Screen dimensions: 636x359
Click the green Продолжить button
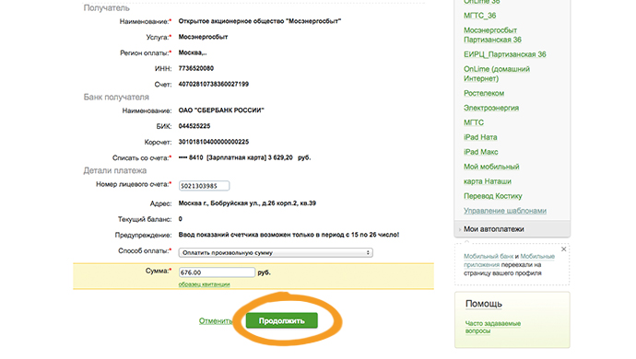pos(281,320)
